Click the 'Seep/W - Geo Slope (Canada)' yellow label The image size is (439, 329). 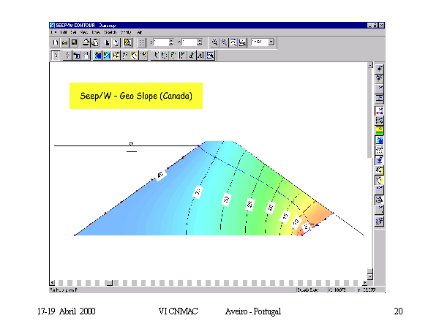135,96
